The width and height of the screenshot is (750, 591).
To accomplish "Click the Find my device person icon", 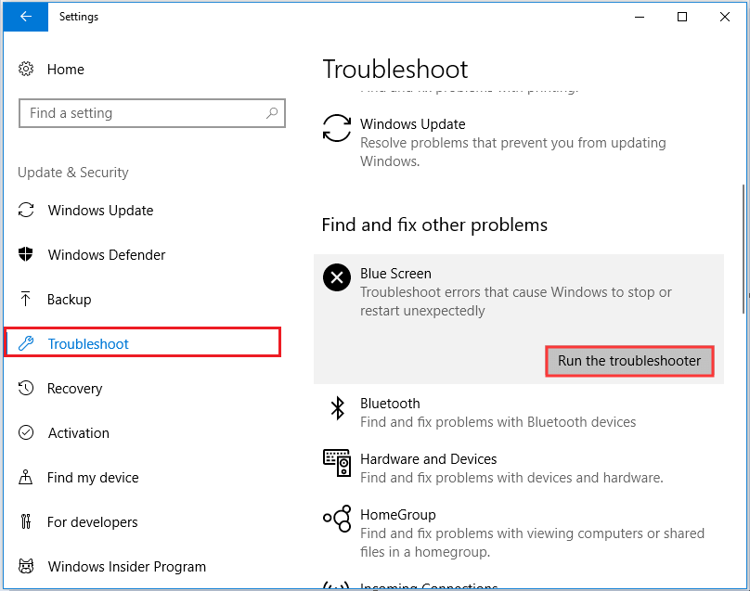I will click(x=26, y=478).
